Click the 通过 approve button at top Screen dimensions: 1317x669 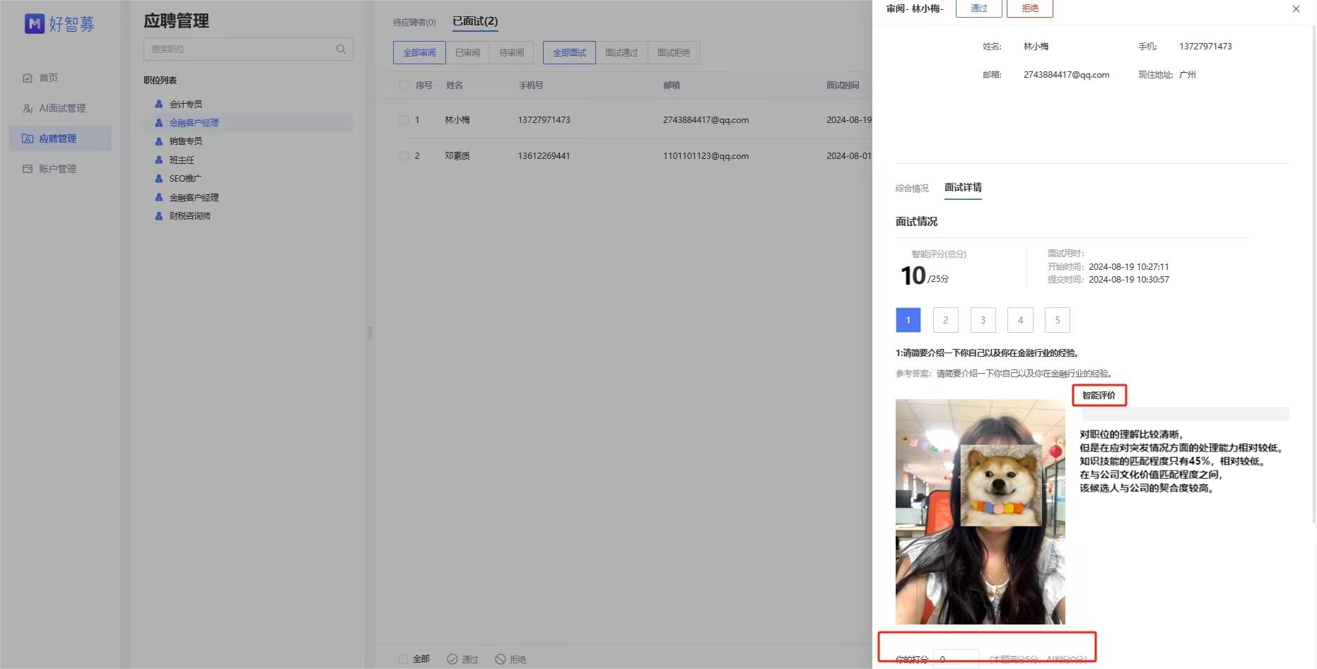click(x=978, y=8)
